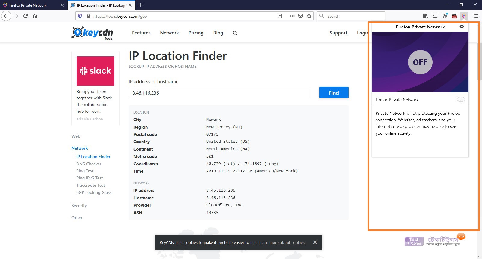Open the 'ads via Carbon' link
Viewport: 482px width, 259px height.
pos(90,119)
